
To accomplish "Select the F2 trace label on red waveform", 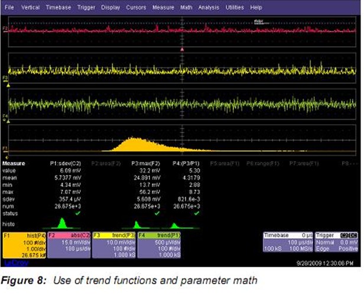I will point(5,28).
